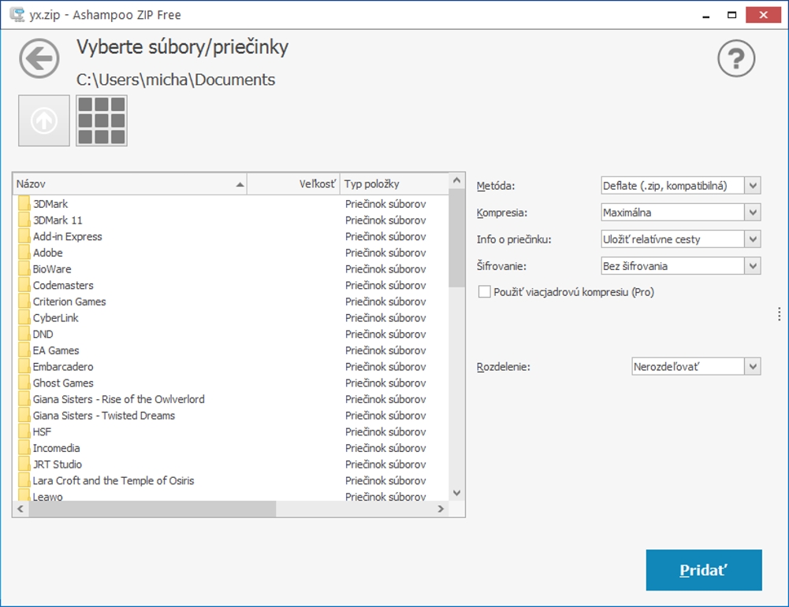789x607 pixels.
Task: Click the horizontal scrollbar right arrow
Action: tap(441, 509)
